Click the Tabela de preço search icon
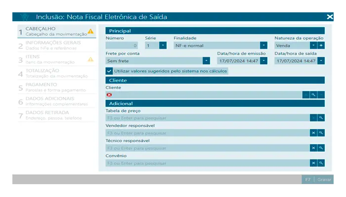 click(x=321, y=118)
